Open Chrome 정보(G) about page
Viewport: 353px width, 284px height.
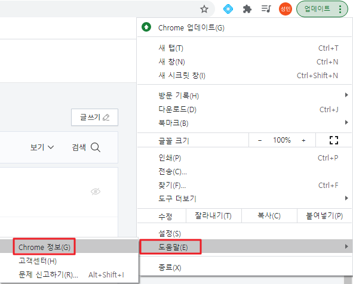coord(69,247)
